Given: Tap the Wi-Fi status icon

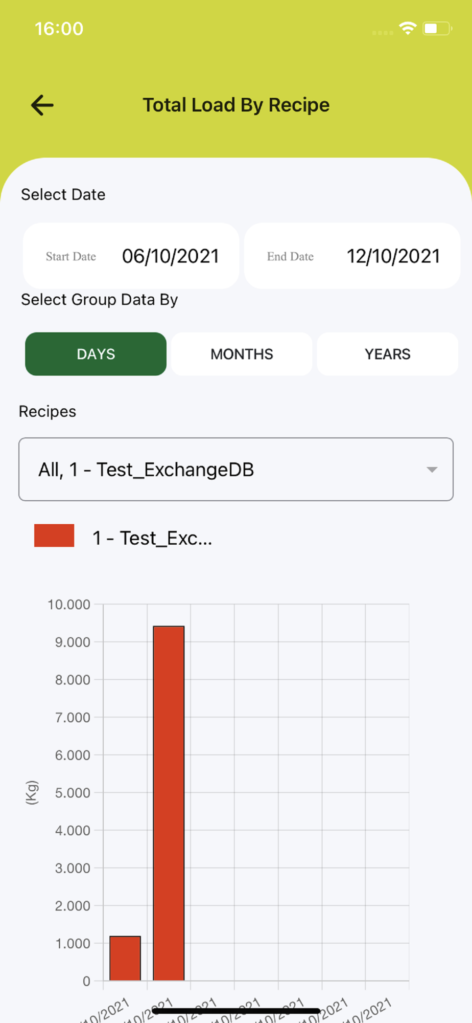Looking at the screenshot, I should pos(408,29).
